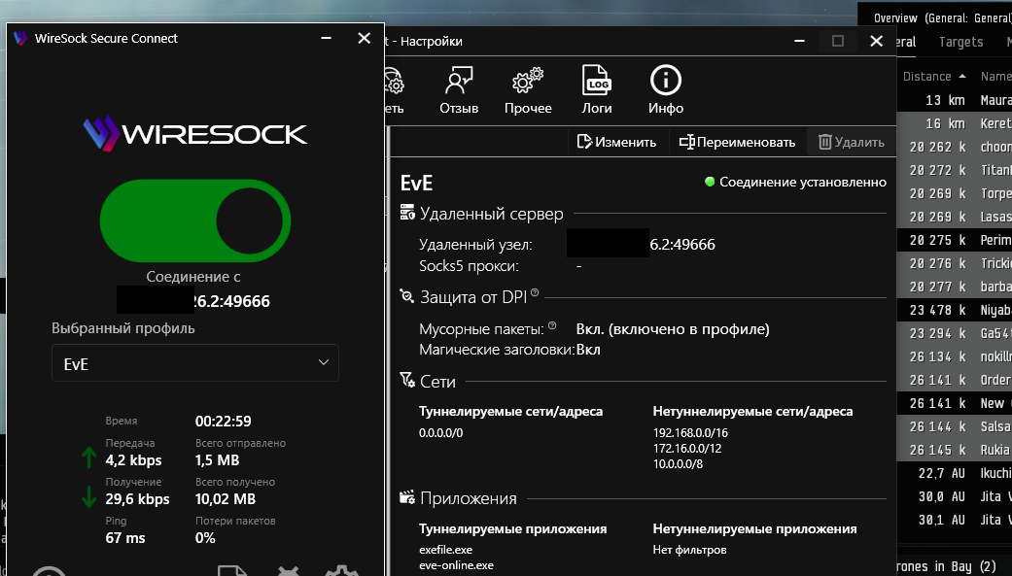Click the connection time 00:22:59

pos(224,422)
